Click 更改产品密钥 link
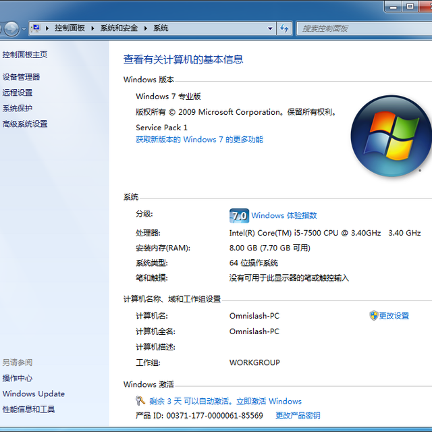The width and height of the screenshot is (432, 432). click(298, 416)
